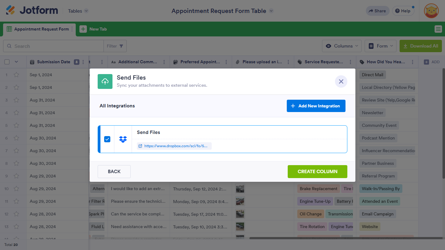Click the Dropbox logo icon
Screen dimensions: 445x250
tap(123, 139)
